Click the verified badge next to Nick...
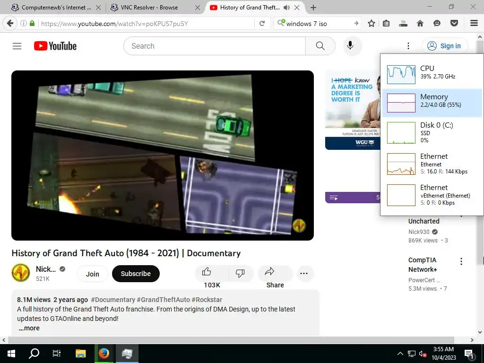 tap(62, 269)
